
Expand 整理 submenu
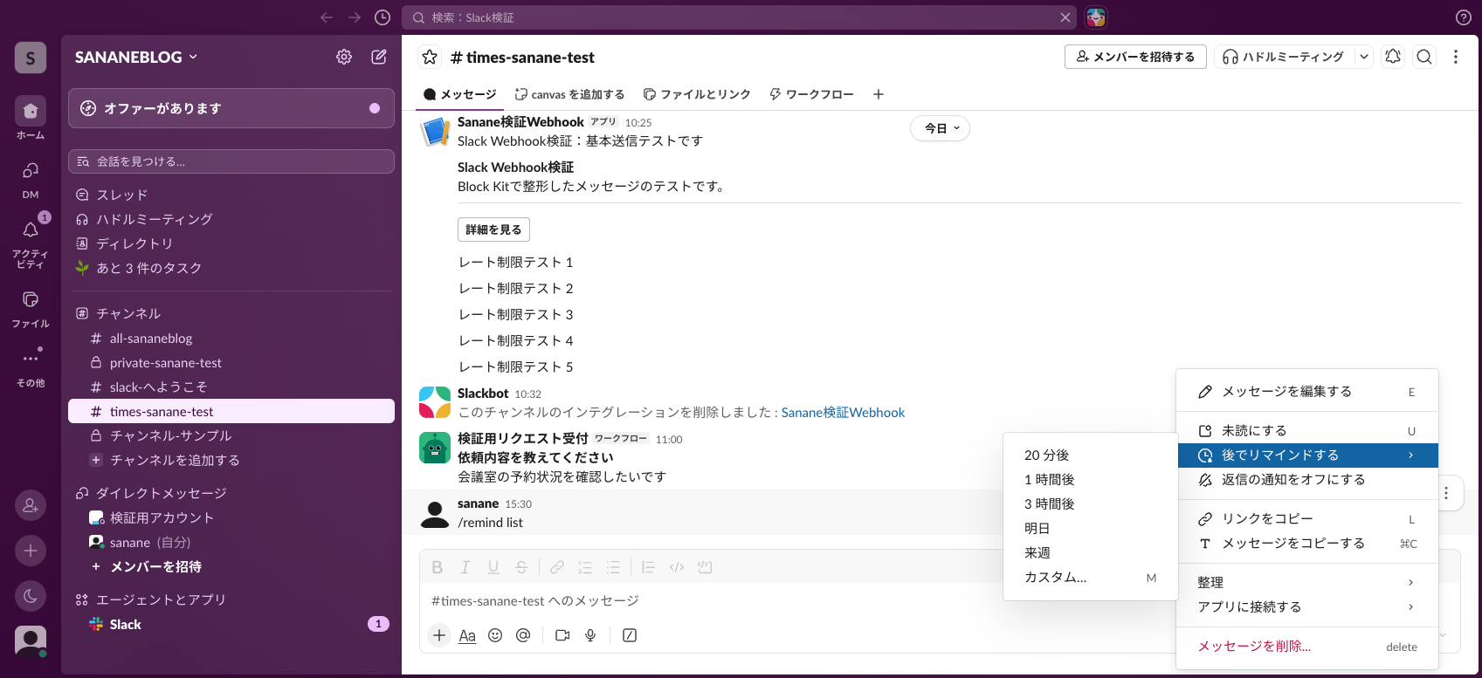tap(1307, 582)
